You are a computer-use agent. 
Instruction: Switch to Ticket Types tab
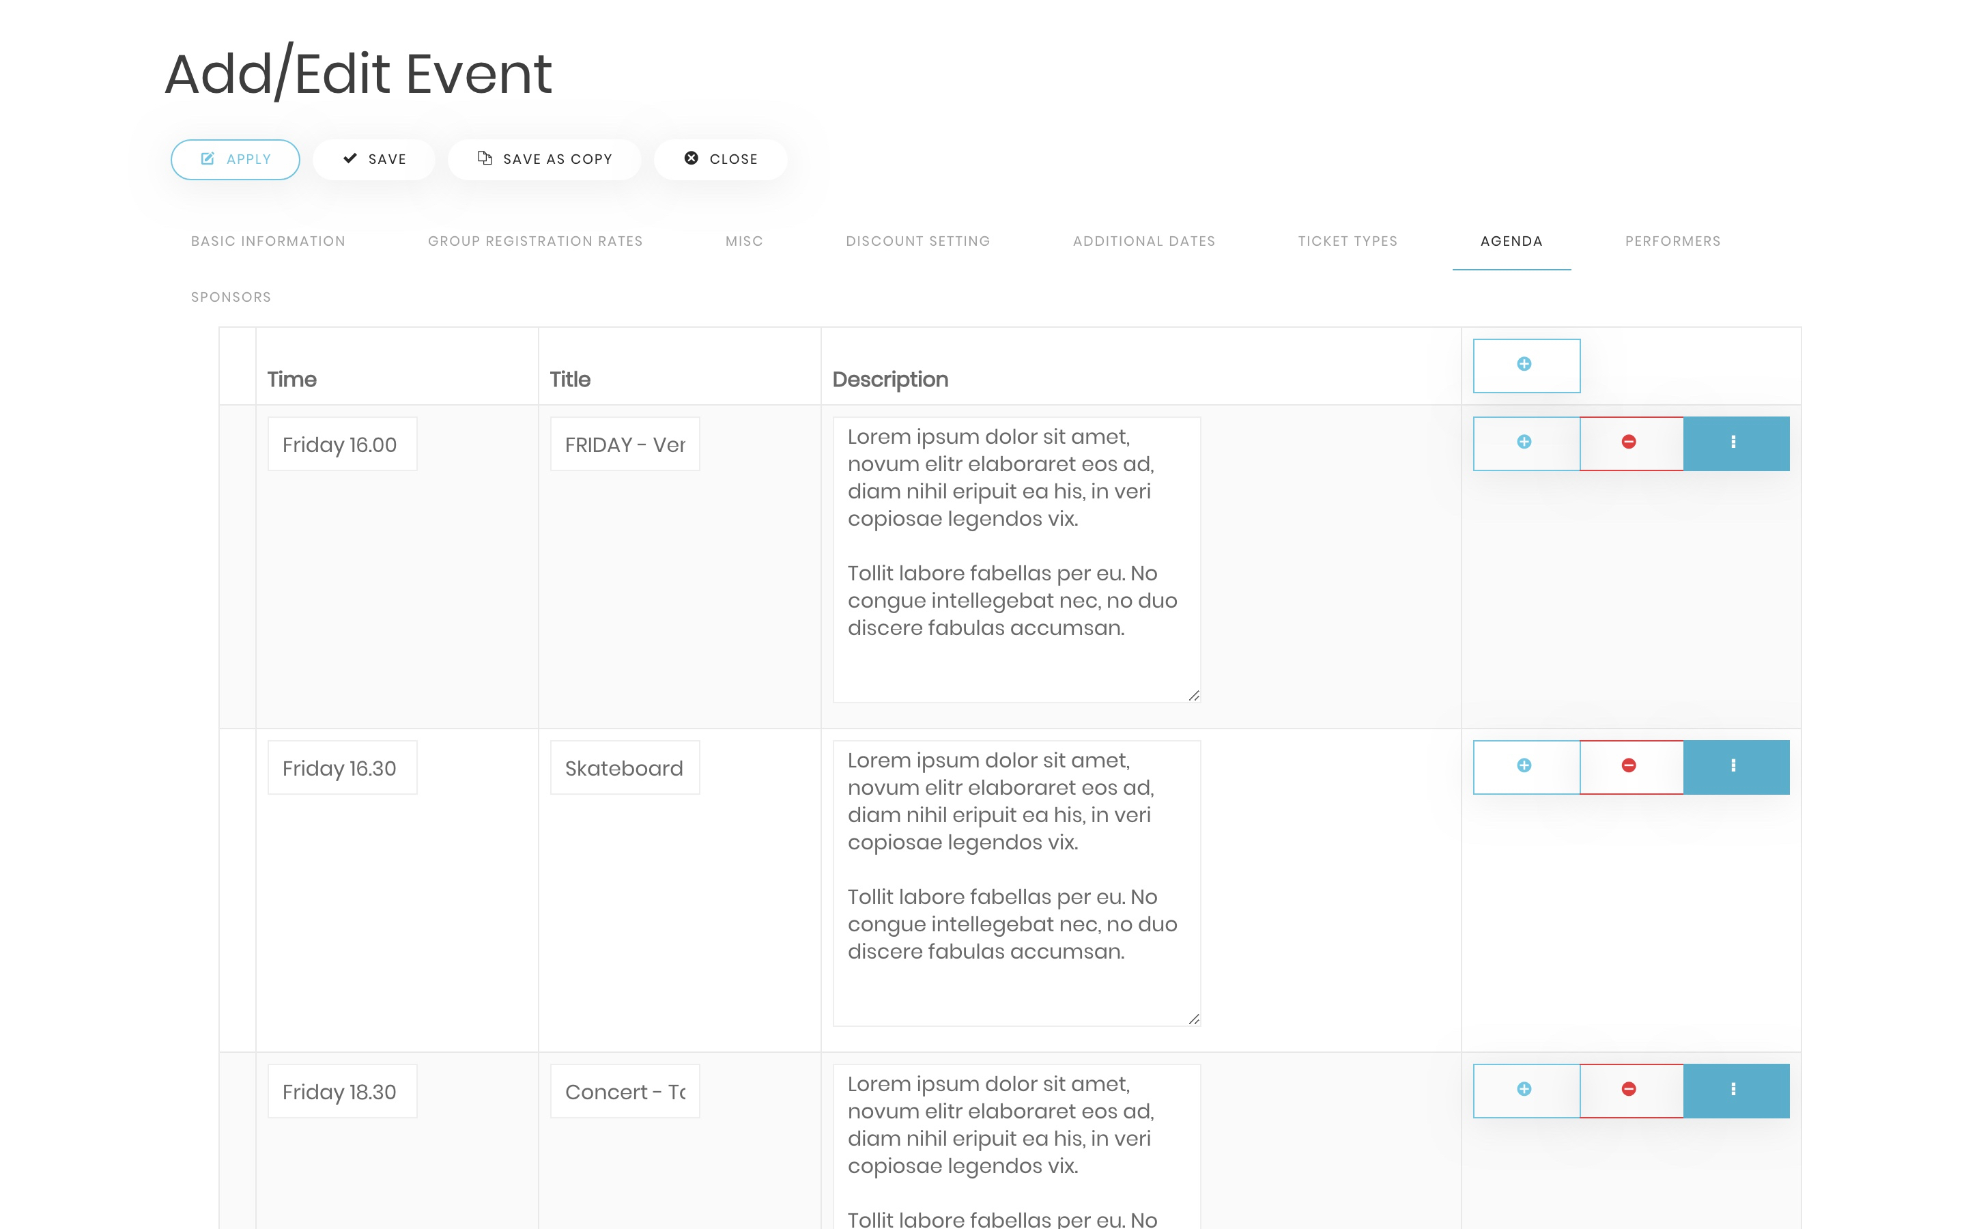(x=1348, y=242)
